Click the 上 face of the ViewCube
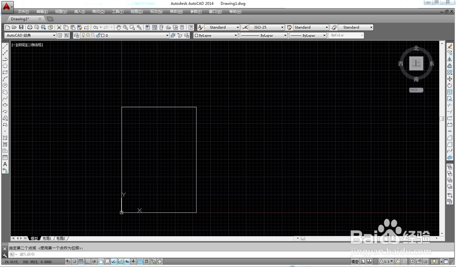 tap(416, 63)
